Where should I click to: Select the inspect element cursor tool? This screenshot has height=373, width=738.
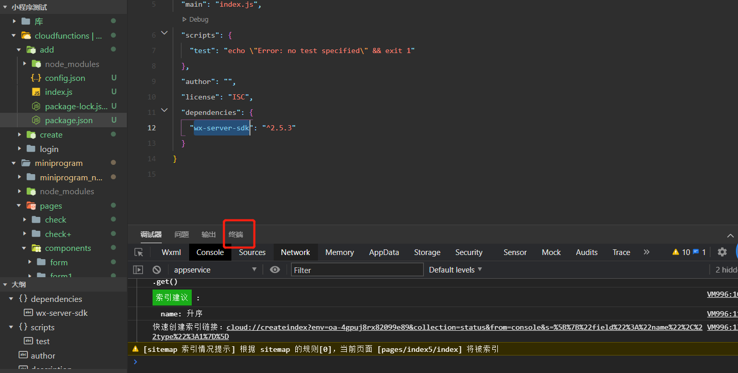tap(138, 252)
